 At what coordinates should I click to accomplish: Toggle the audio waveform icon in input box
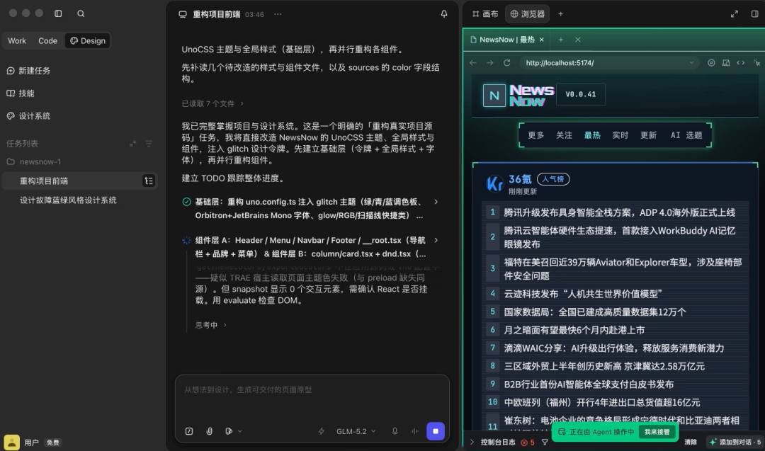click(x=414, y=431)
